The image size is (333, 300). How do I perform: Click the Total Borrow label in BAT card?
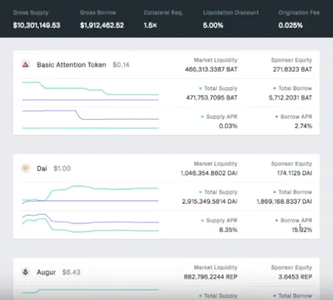point(295,88)
